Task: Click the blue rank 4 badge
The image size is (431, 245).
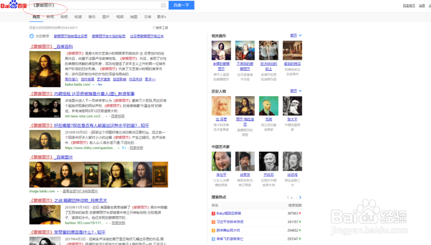Action: click(x=213, y=239)
